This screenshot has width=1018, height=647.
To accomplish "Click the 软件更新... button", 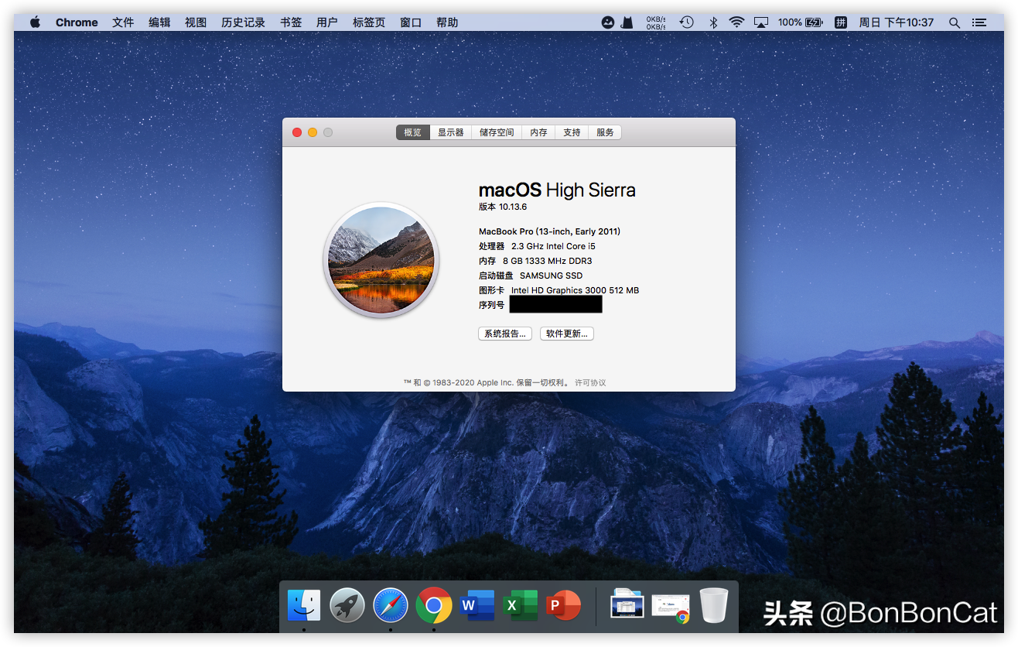I will pos(567,334).
